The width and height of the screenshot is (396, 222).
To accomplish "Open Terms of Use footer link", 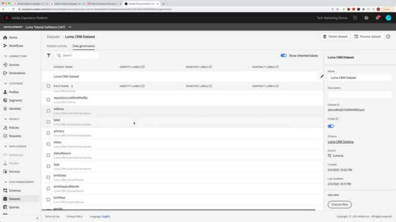I will click(52, 216).
